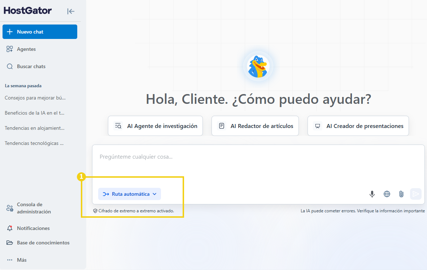Click the 'La semana pasada' heading

click(23, 86)
